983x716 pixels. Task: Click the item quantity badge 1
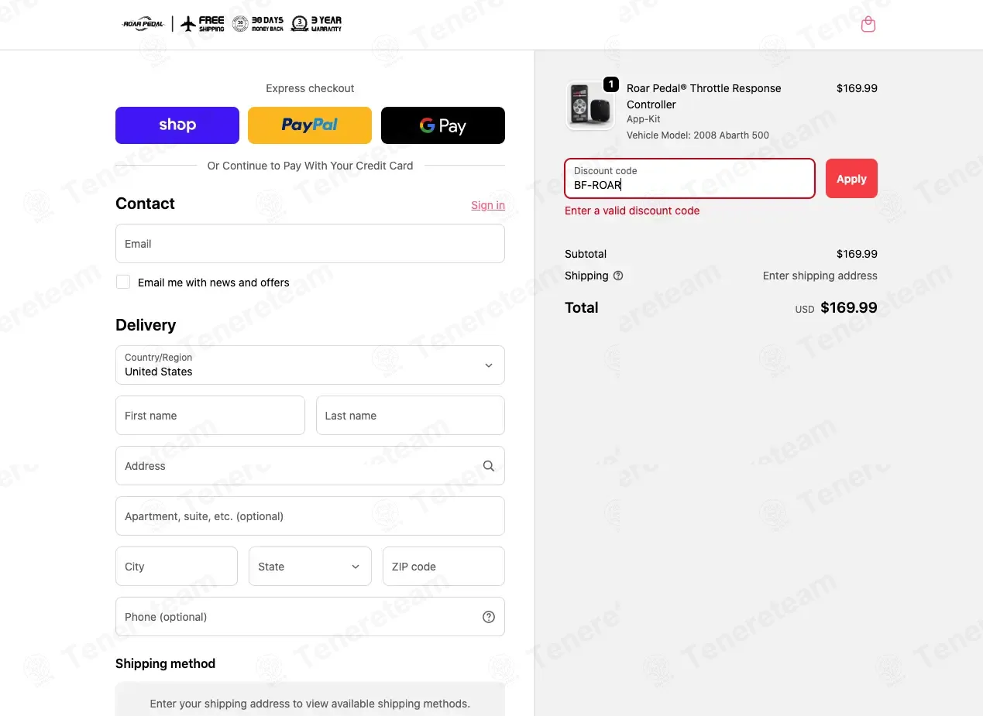(x=611, y=84)
